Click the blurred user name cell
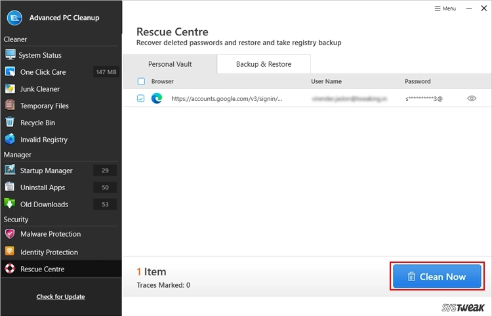 tap(349, 99)
